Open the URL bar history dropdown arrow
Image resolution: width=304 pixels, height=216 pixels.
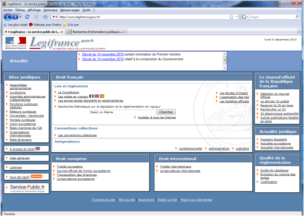pos(236,17)
